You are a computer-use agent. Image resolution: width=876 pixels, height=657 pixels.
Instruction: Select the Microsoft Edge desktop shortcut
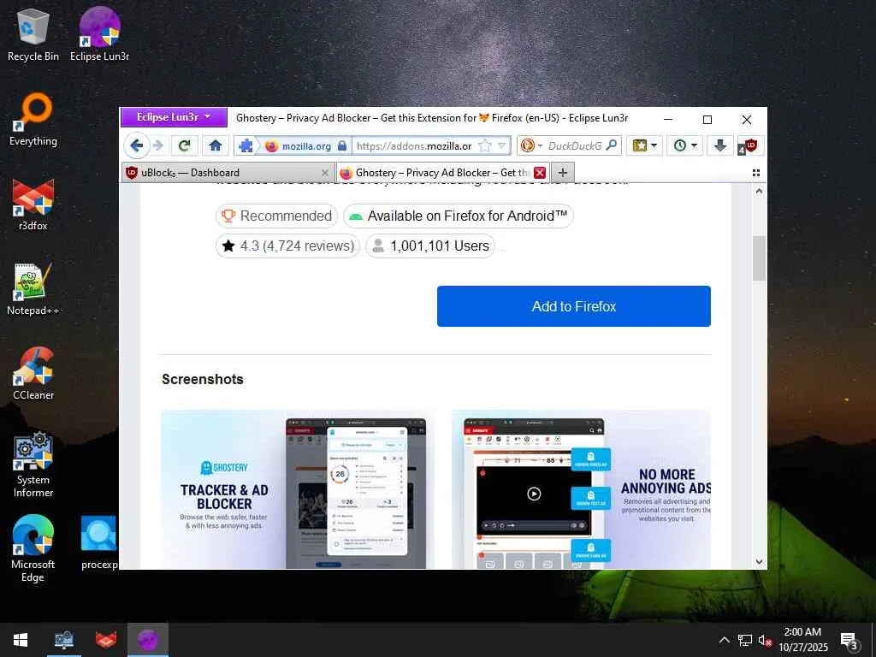33,549
